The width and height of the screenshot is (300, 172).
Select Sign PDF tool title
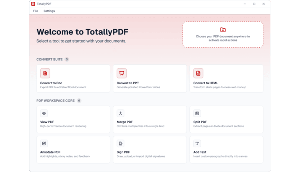123,152
